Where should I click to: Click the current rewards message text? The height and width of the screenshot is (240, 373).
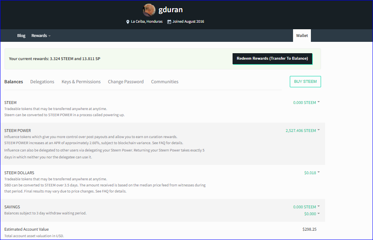(54, 58)
